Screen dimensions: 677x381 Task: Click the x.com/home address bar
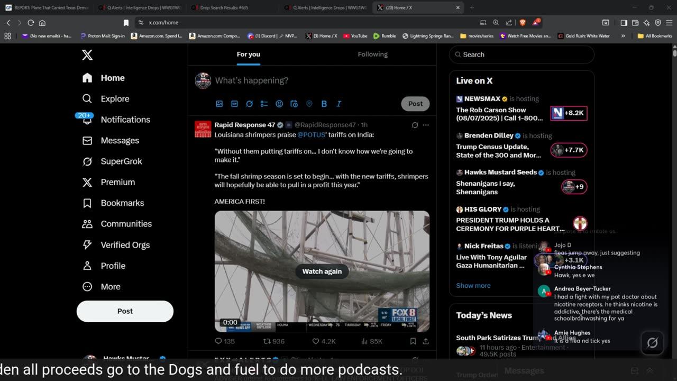[307, 22]
